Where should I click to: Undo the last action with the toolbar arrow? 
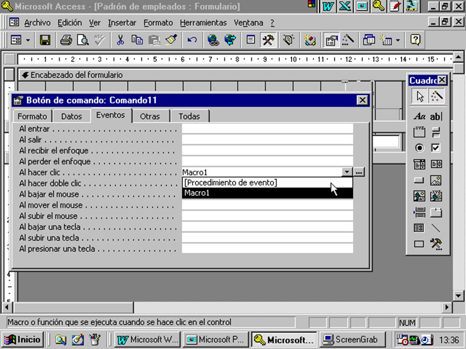(x=192, y=40)
